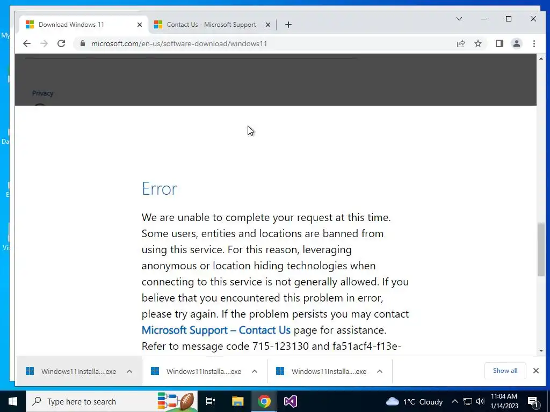Switch to Contact Us - Microsoft Support tab
This screenshot has height=412, width=550.
click(212, 25)
